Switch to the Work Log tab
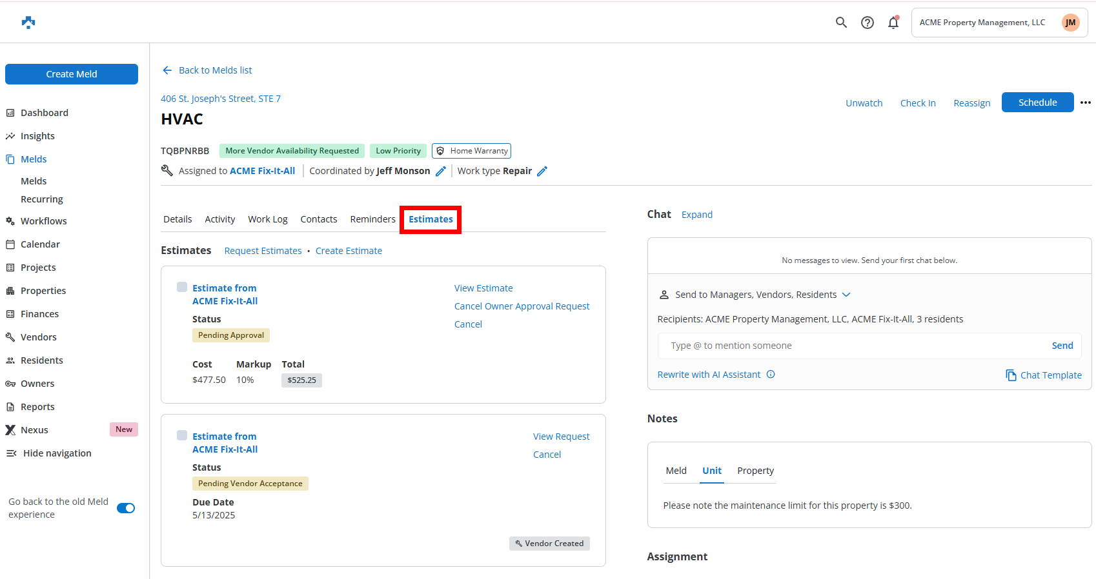The height and width of the screenshot is (579, 1096). pos(267,219)
